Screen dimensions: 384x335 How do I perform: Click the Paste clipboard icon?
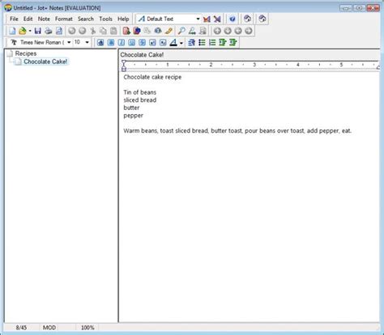coord(113,31)
